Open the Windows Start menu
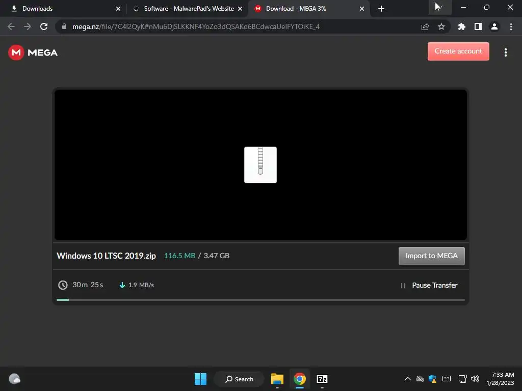Screen dimensions: 522x391 [200, 379]
